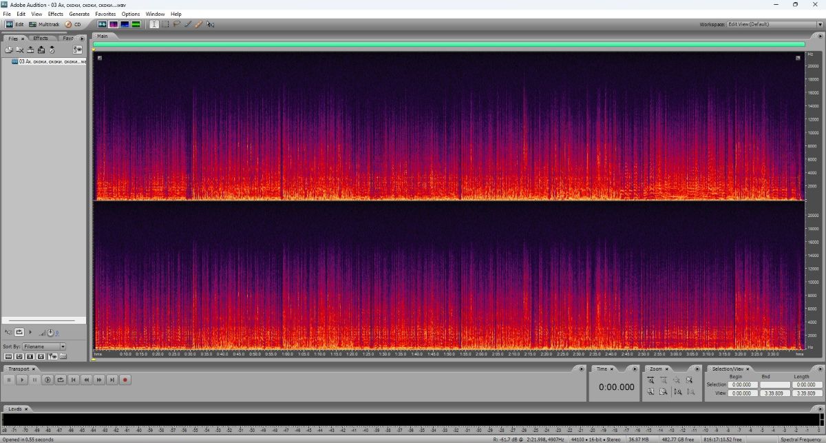Click the Transport Rewind button
Screen dimensions: 826x443
pyautogui.click(x=86, y=380)
